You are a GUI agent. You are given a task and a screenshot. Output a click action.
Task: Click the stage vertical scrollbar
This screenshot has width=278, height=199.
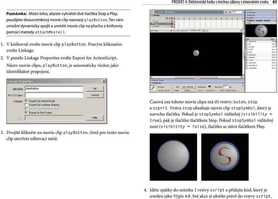(x=243, y=54)
